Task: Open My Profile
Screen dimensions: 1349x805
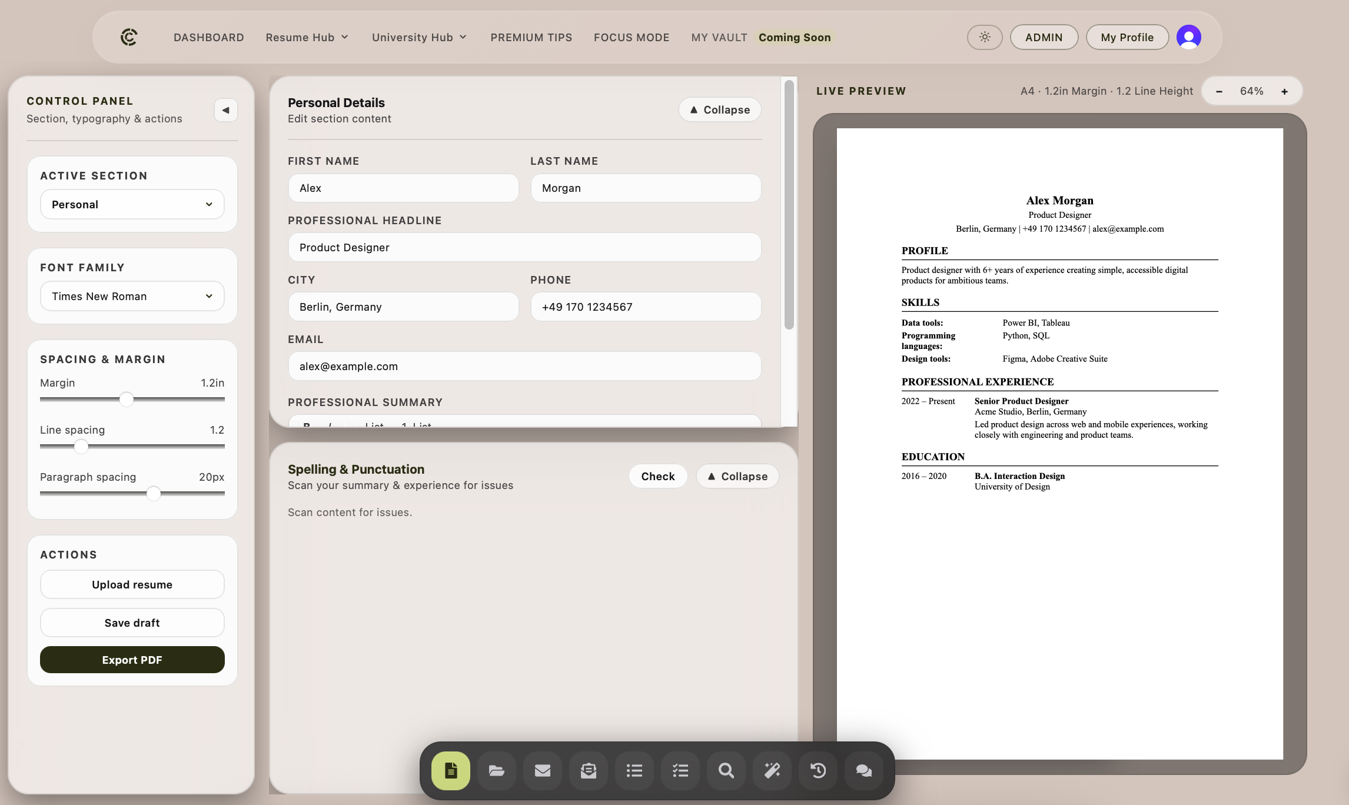Action: pyautogui.click(x=1127, y=37)
